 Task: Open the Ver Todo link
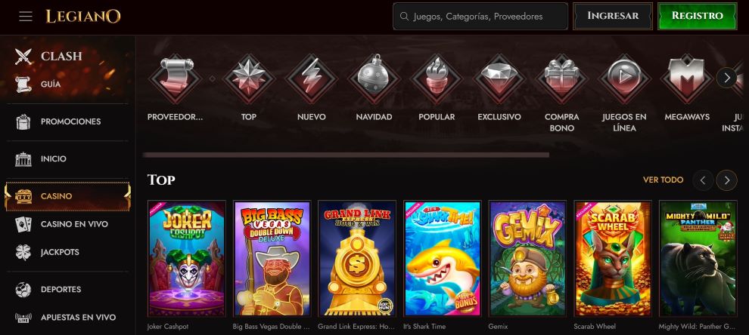point(663,180)
